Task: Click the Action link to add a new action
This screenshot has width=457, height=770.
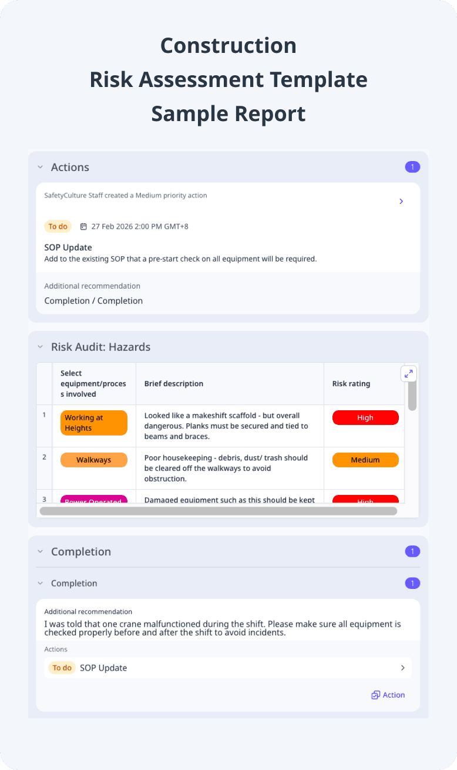Action: pyautogui.click(x=392, y=695)
